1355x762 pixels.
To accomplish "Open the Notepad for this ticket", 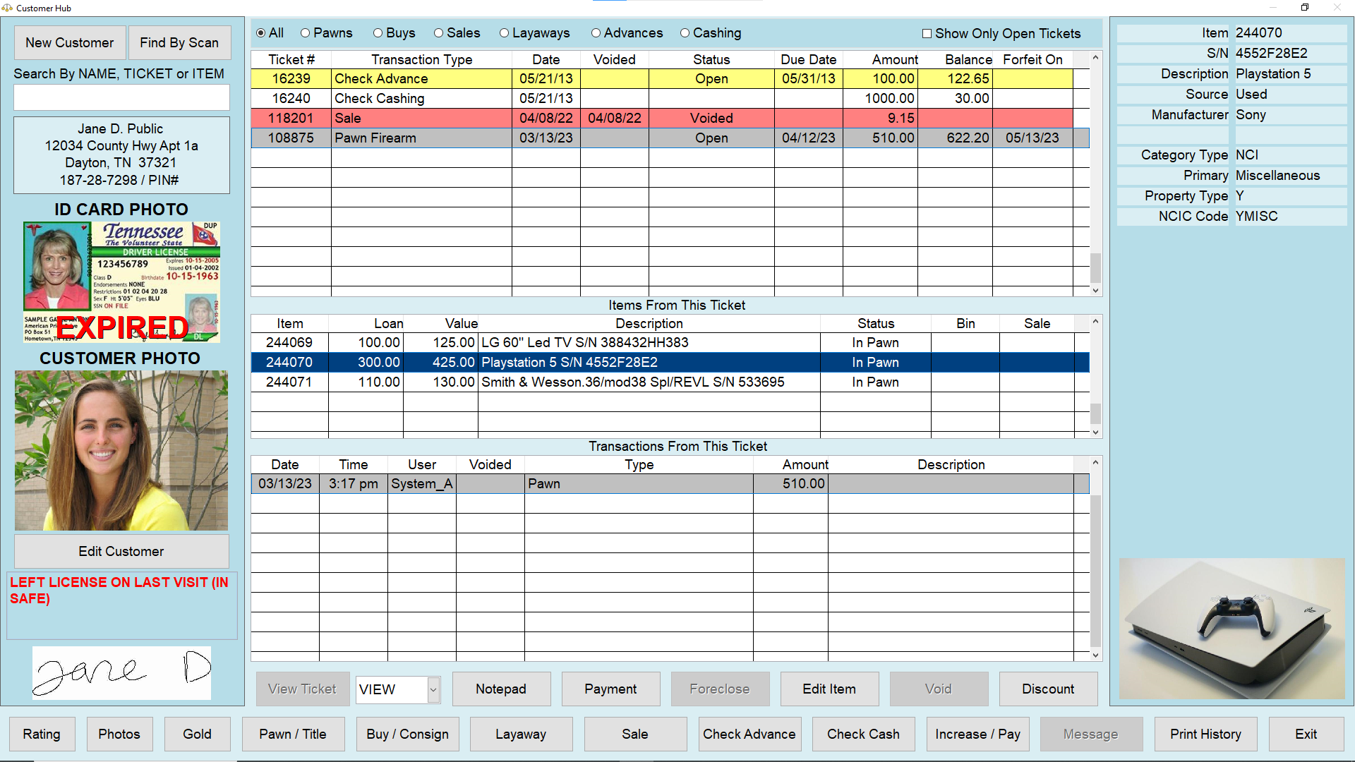I will tap(501, 689).
